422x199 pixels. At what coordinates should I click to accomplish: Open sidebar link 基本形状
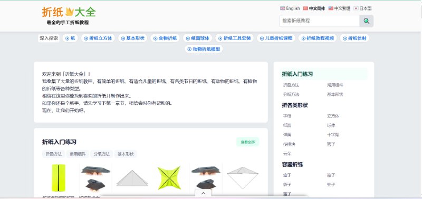[335, 95]
